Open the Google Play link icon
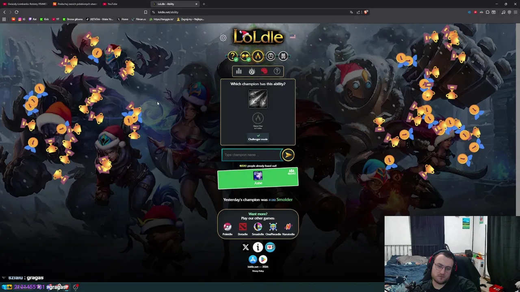 tap(263, 259)
